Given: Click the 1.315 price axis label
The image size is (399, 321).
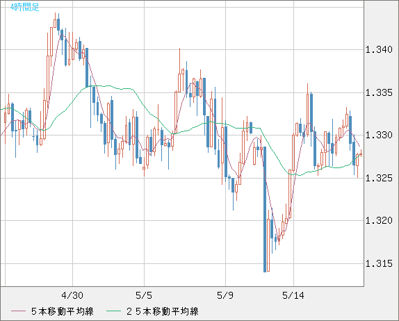Looking at the screenshot, I should click(379, 263).
